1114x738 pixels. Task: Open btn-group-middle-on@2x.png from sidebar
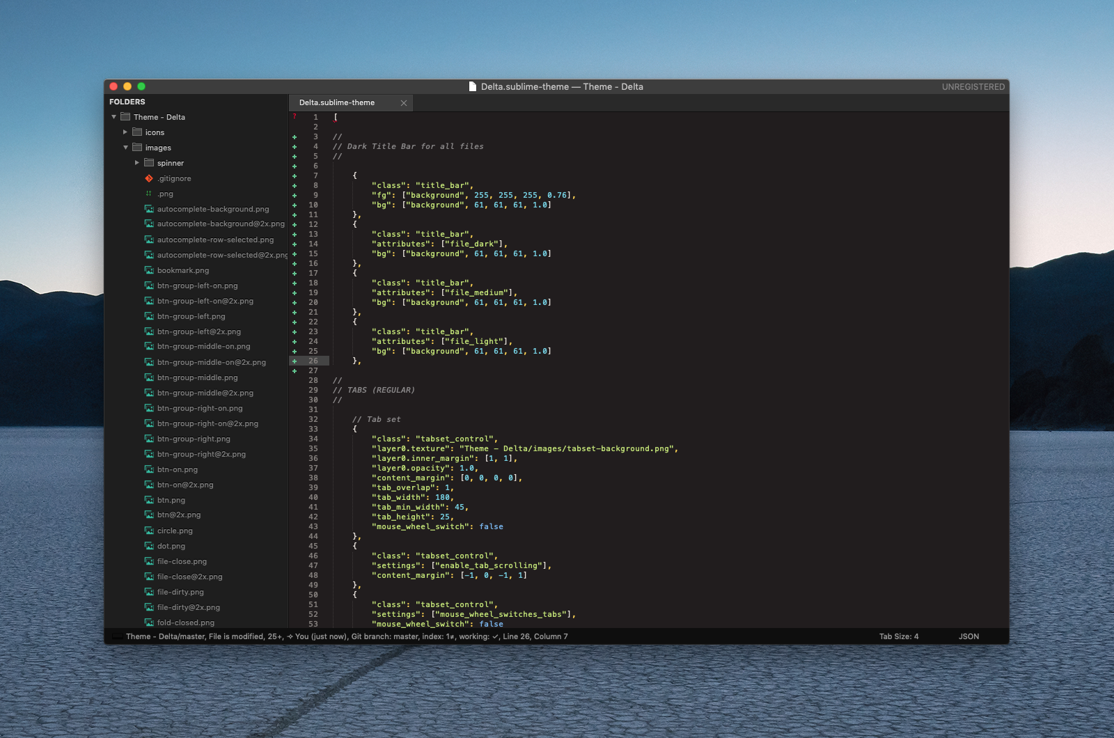point(212,362)
